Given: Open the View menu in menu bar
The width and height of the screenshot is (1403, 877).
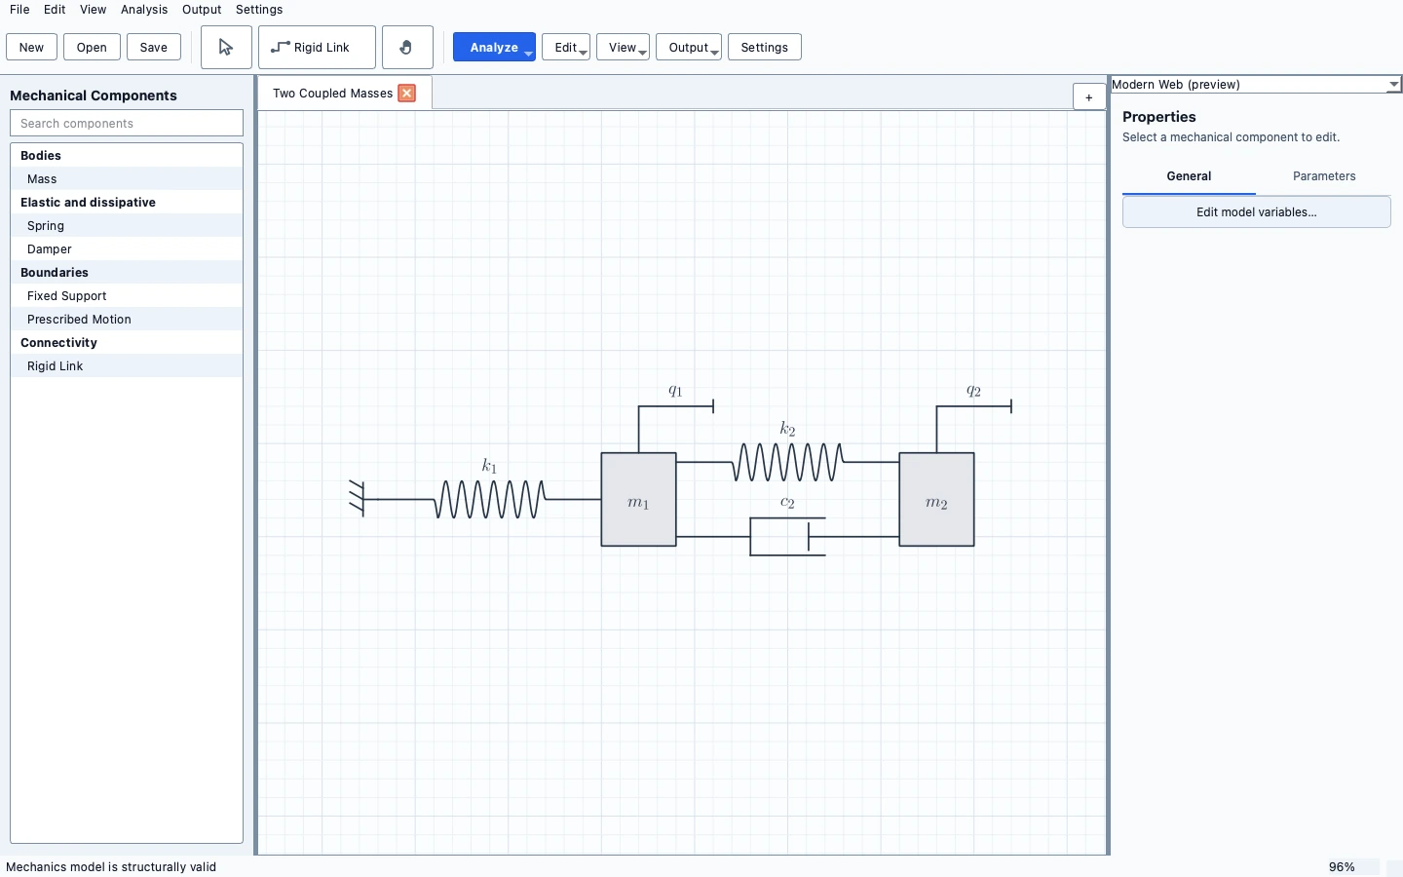Looking at the screenshot, I should coord(94,10).
